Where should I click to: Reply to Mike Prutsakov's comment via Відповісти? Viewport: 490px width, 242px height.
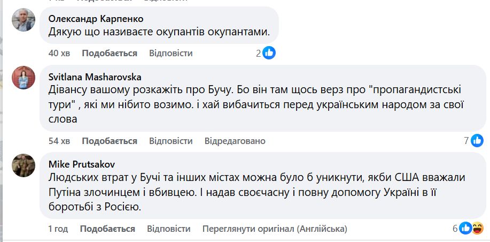click(169, 229)
